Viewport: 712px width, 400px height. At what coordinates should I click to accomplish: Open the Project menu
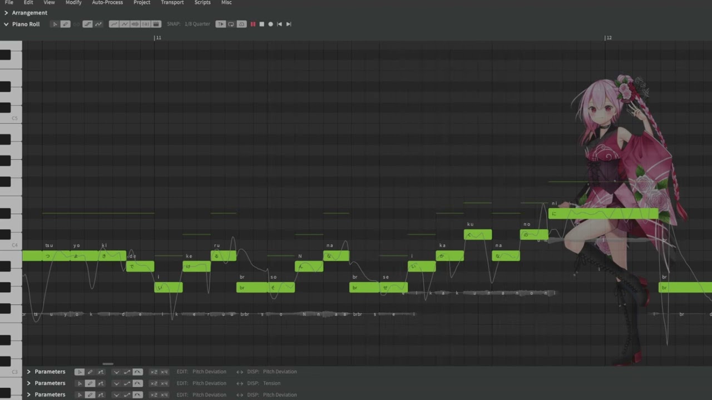click(142, 2)
